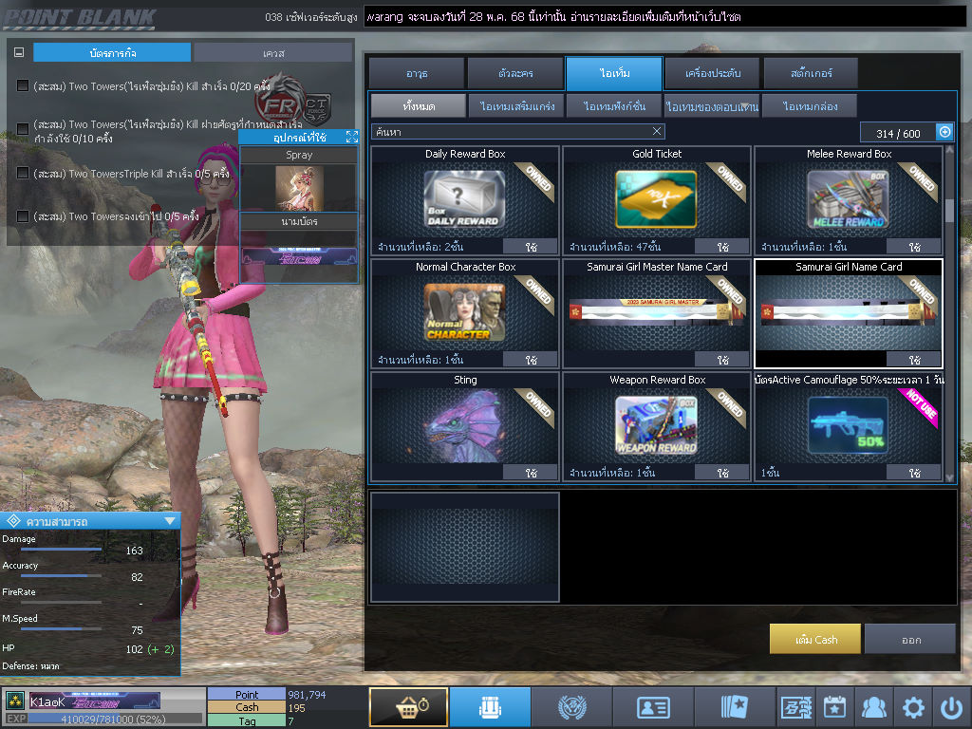Select the Sting dinosaur item image
This screenshot has height=729, width=972.
(465, 425)
